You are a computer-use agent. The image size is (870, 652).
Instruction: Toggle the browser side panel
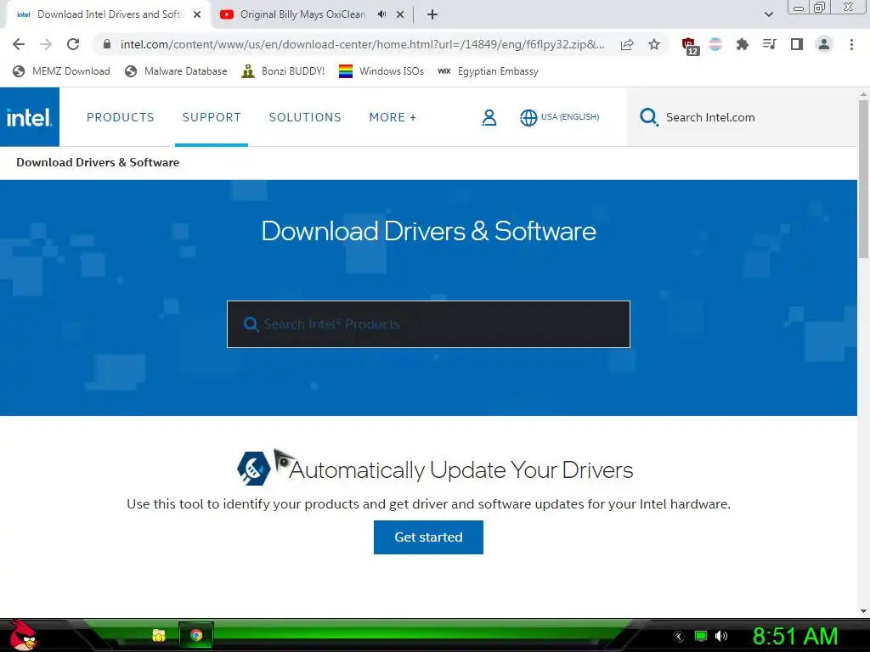(797, 44)
